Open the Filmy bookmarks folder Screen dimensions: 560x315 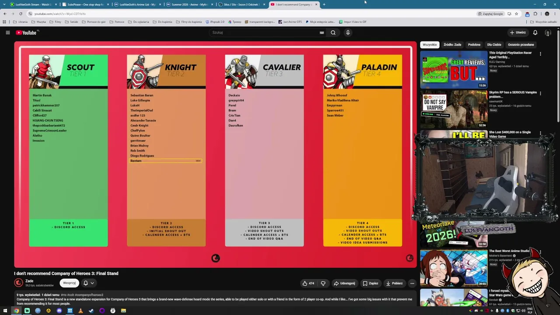(x=56, y=22)
